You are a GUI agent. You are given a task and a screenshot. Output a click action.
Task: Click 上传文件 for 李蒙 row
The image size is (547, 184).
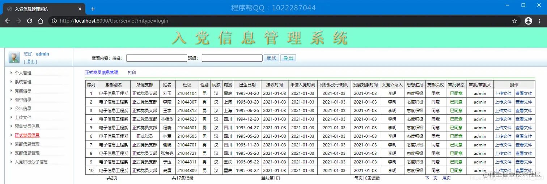[503, 102]
